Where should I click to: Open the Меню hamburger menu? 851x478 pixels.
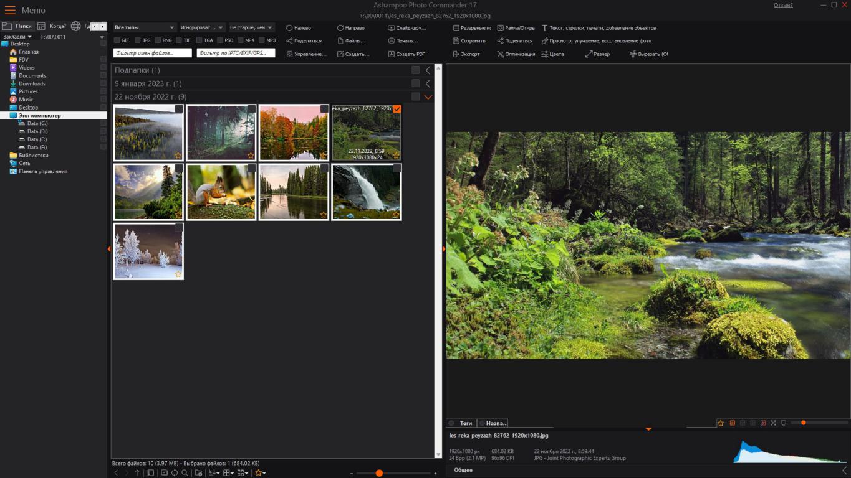[x=10, y=10]
